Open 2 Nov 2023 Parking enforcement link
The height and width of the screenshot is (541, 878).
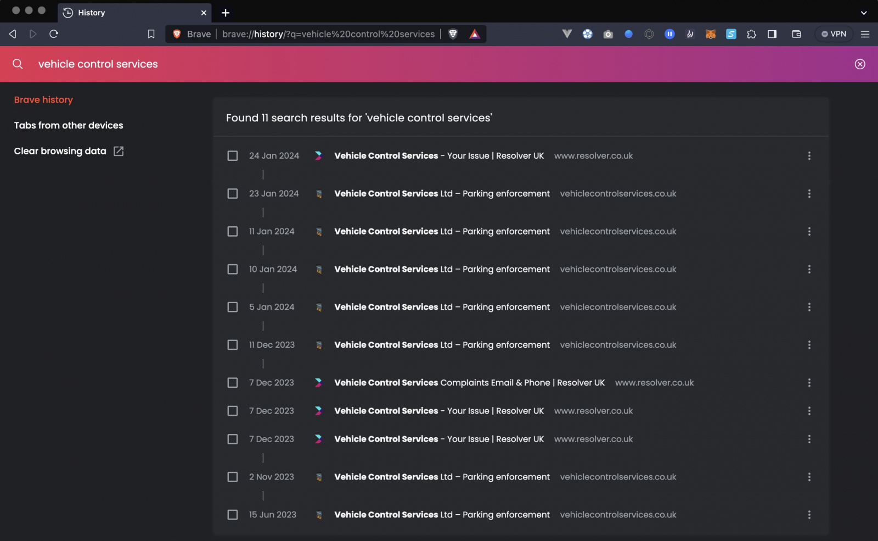442,477
